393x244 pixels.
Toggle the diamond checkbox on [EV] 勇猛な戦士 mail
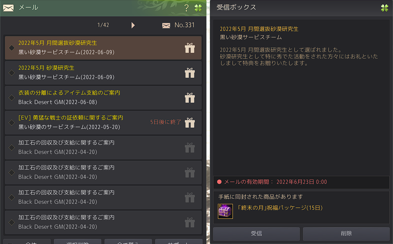12,123
